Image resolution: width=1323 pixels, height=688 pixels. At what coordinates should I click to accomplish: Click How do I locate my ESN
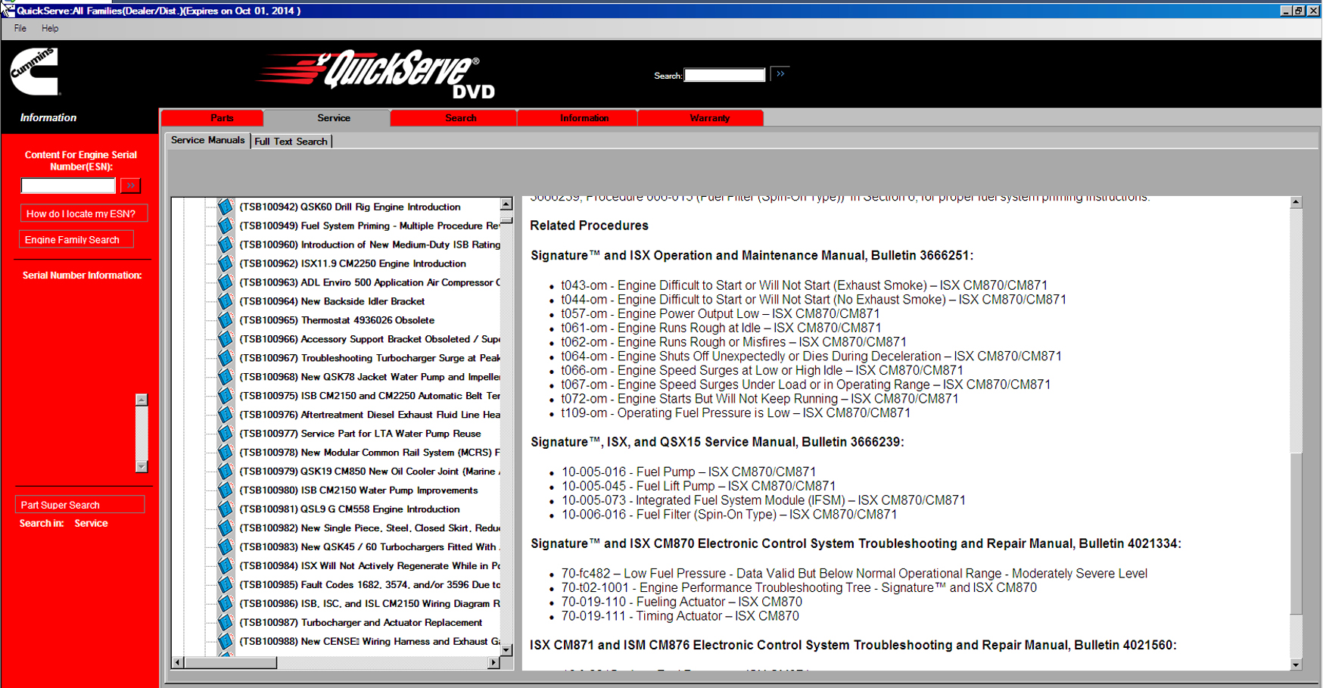82,214
